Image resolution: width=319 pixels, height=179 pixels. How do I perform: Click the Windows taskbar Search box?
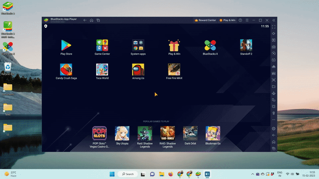click(128, 174)
